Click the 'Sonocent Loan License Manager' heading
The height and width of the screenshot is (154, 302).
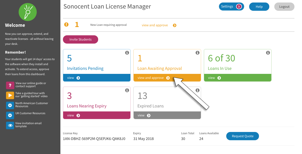(x=107, y=6)
